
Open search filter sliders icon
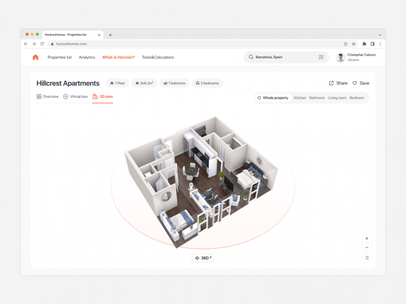tap(321, 57)
